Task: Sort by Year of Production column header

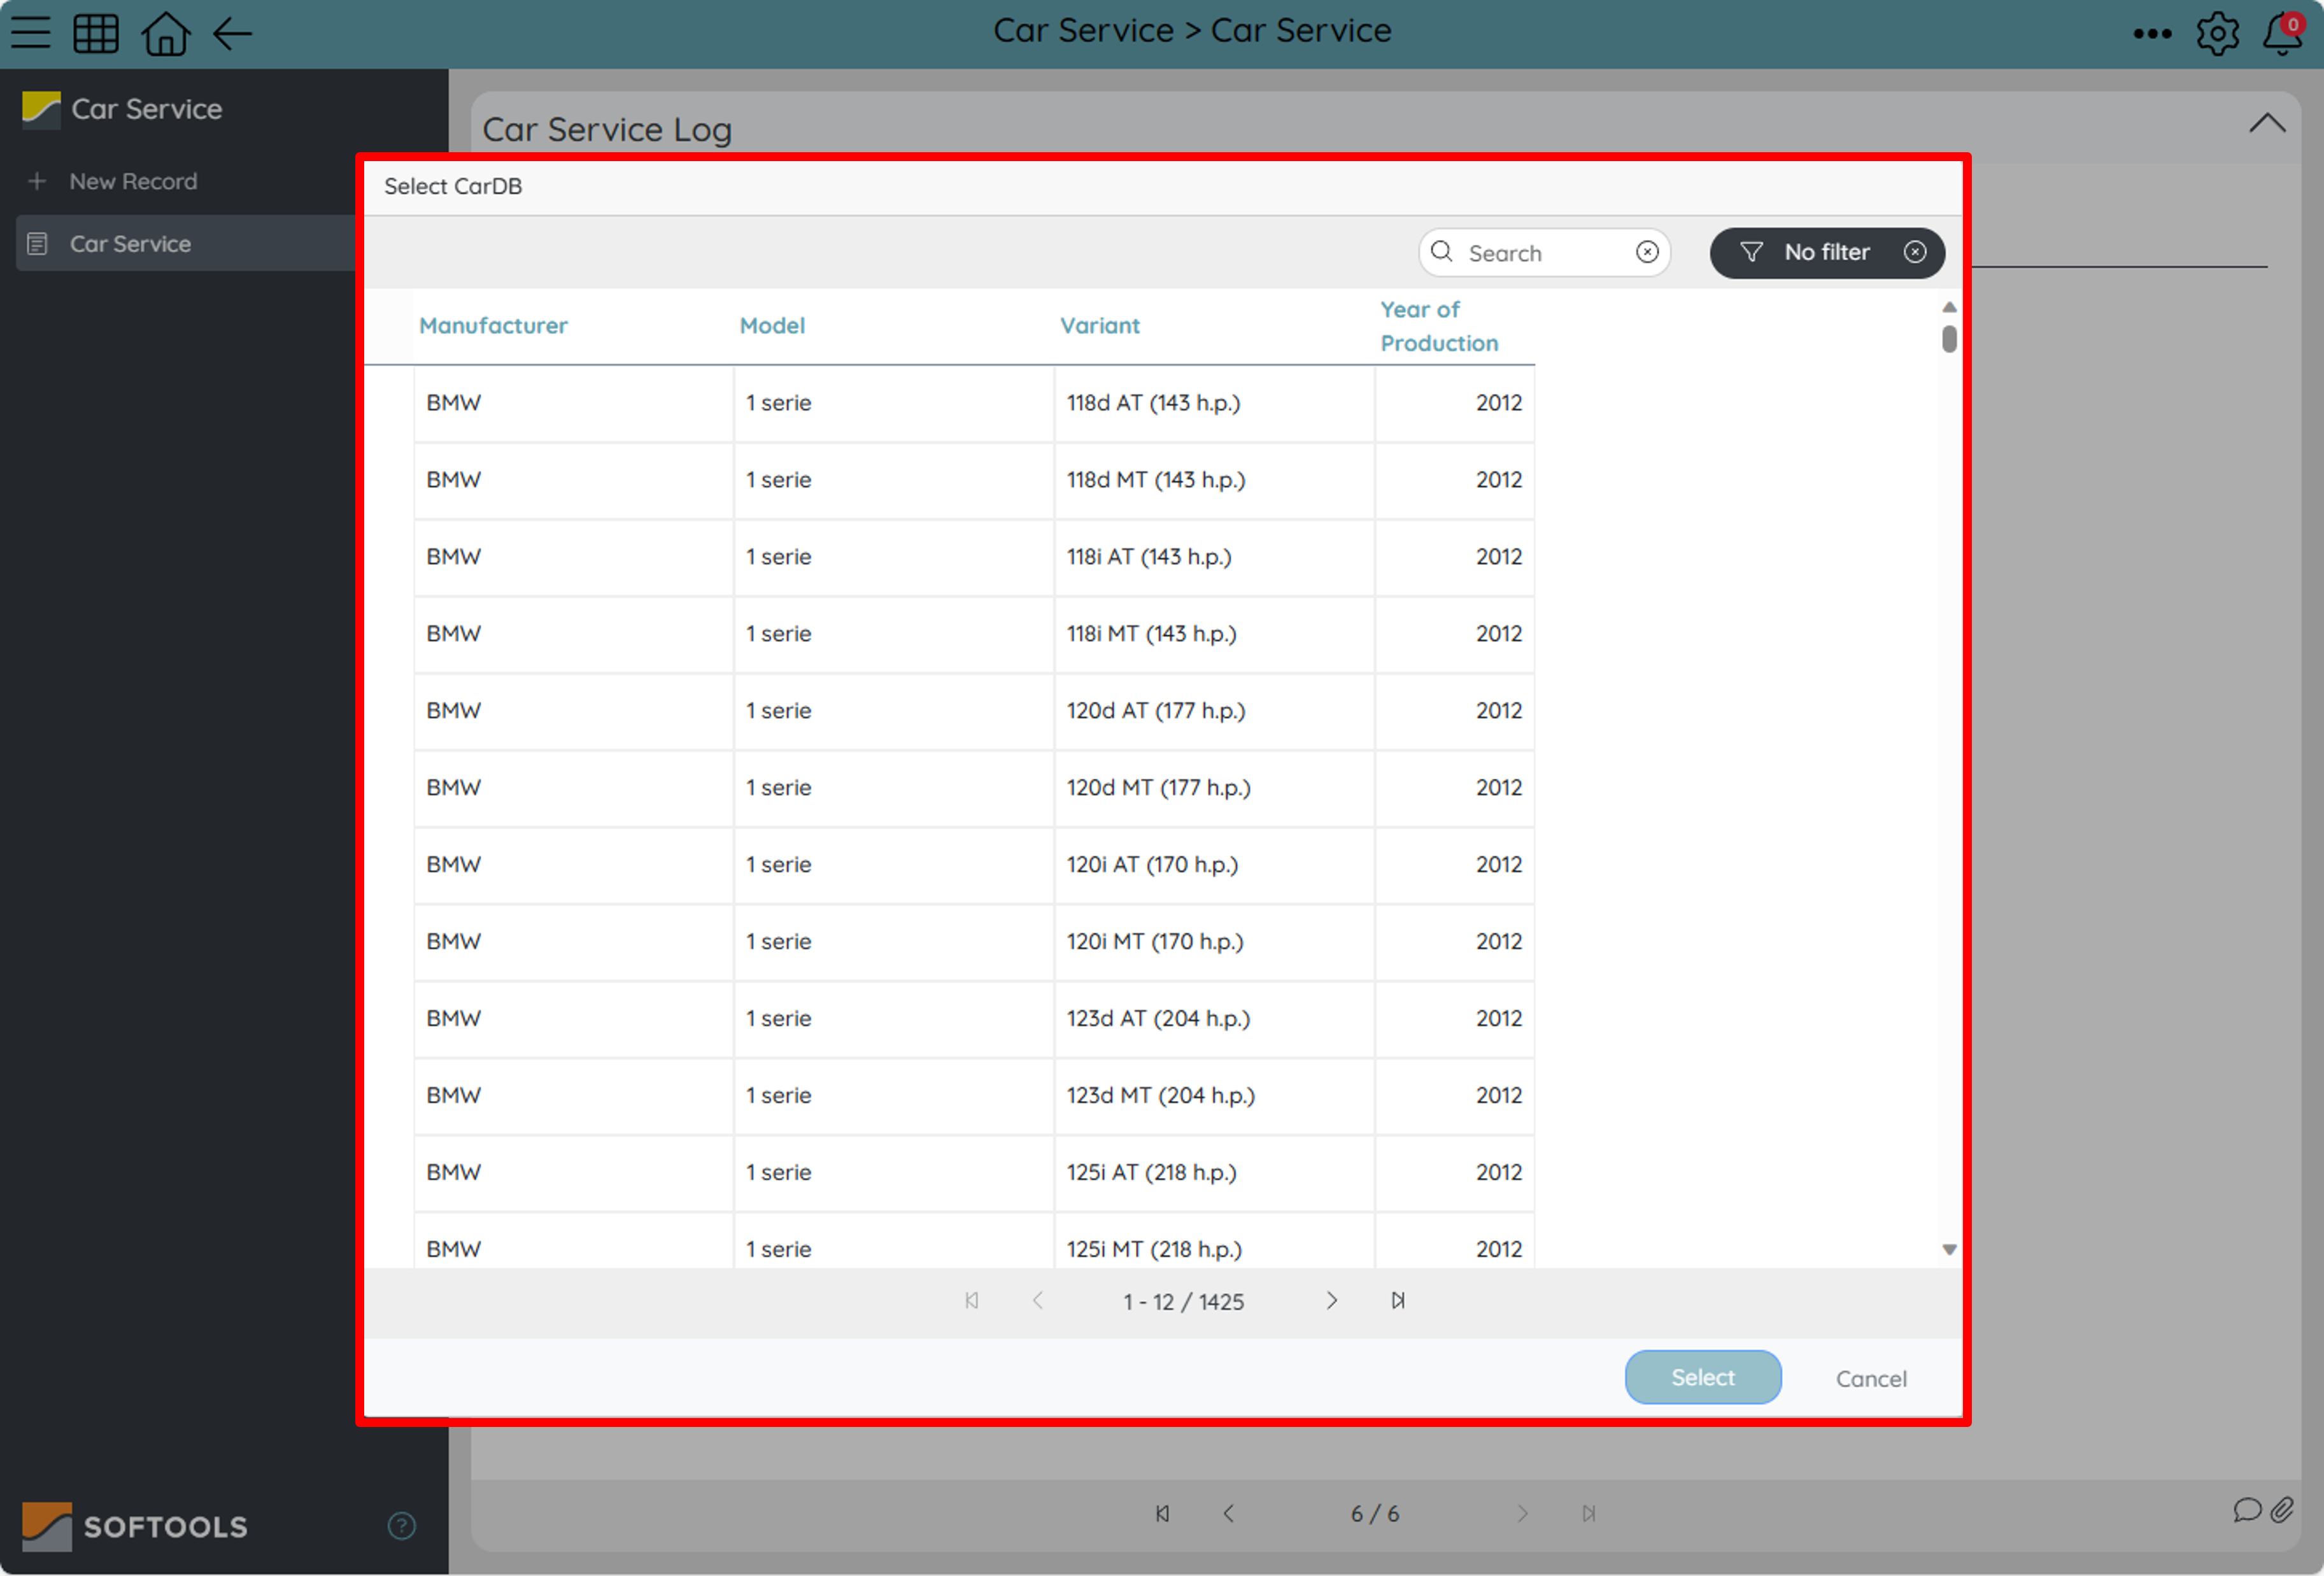Action: coord(1439,326)
